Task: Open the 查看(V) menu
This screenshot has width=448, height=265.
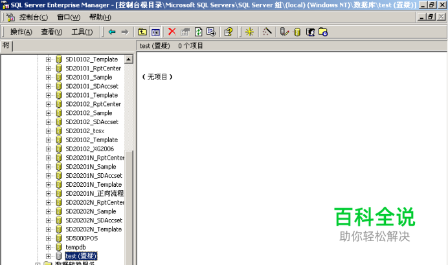Action: tap(52, 32)
